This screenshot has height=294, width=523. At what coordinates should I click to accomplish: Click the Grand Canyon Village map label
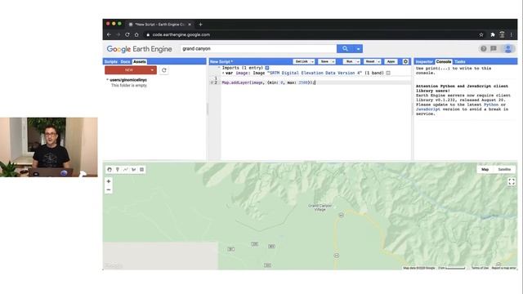click(x=320, y=207)
